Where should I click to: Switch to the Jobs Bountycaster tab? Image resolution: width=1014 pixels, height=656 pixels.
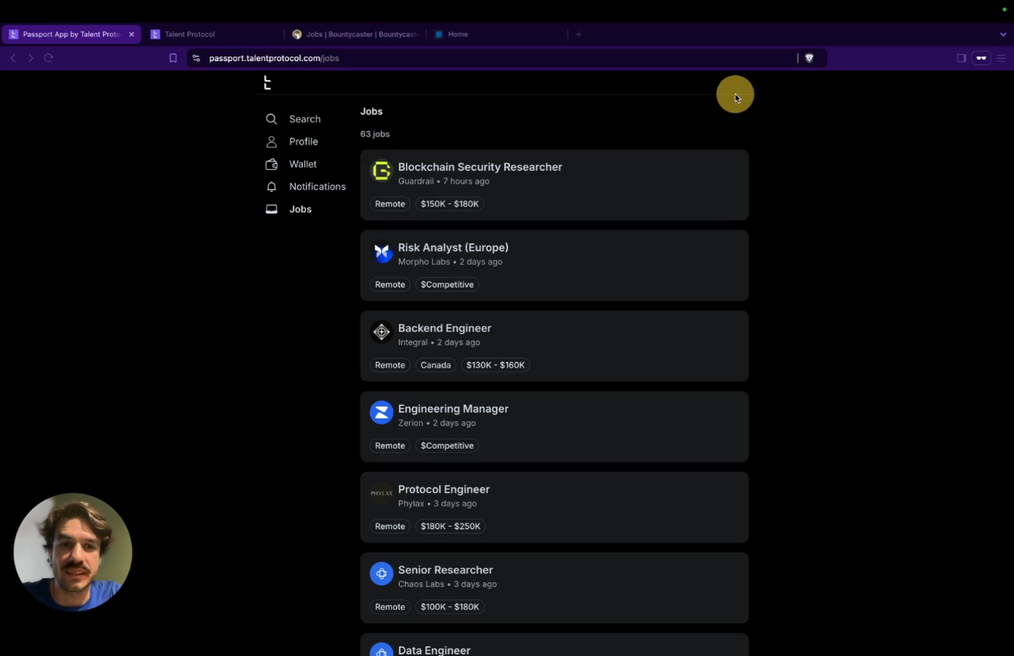(355, 35)
